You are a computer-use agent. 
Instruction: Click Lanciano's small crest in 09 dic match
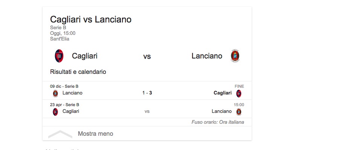(55, 93)
